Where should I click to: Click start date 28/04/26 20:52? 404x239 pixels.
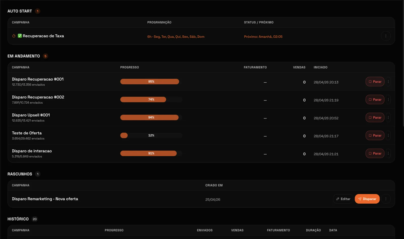(x=326, y=118)
